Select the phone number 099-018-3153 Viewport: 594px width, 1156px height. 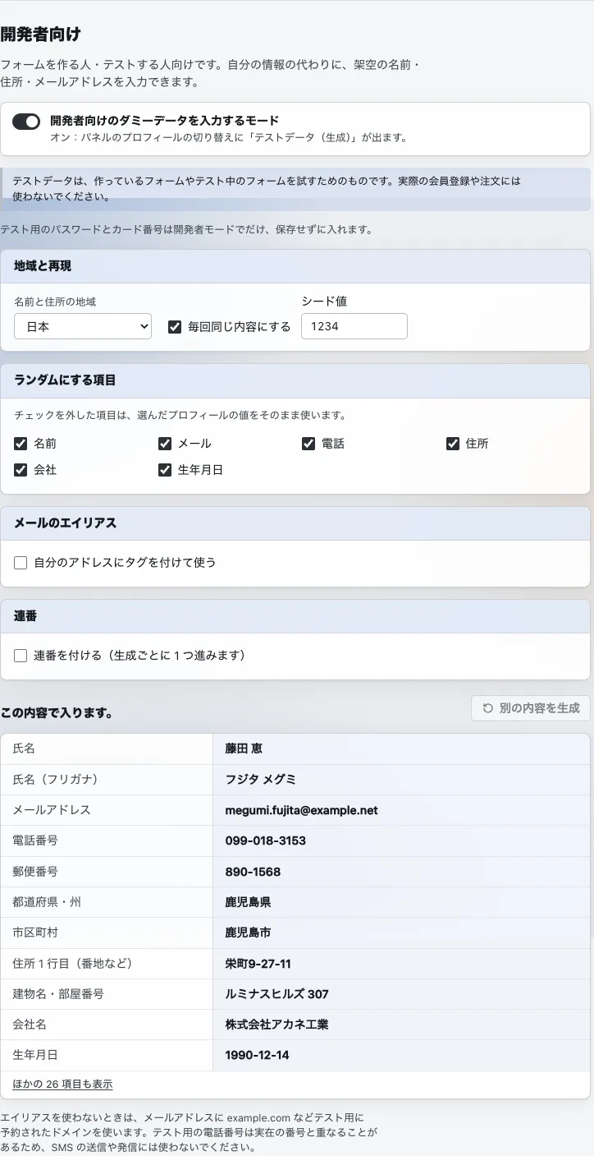point(265,841)
